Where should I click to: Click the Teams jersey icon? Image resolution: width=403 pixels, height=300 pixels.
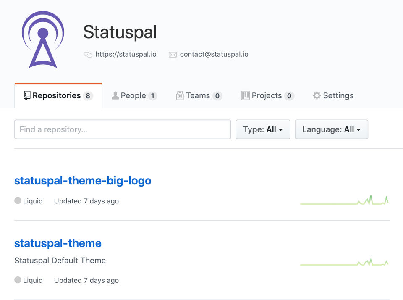coord(180,95)
